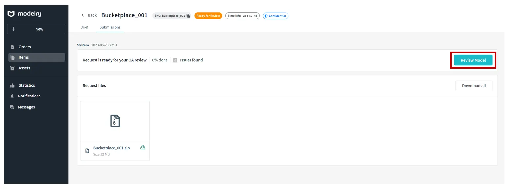Click the 'Size 12 MB' text
The image size is (507, 192).
click(101, 154)
